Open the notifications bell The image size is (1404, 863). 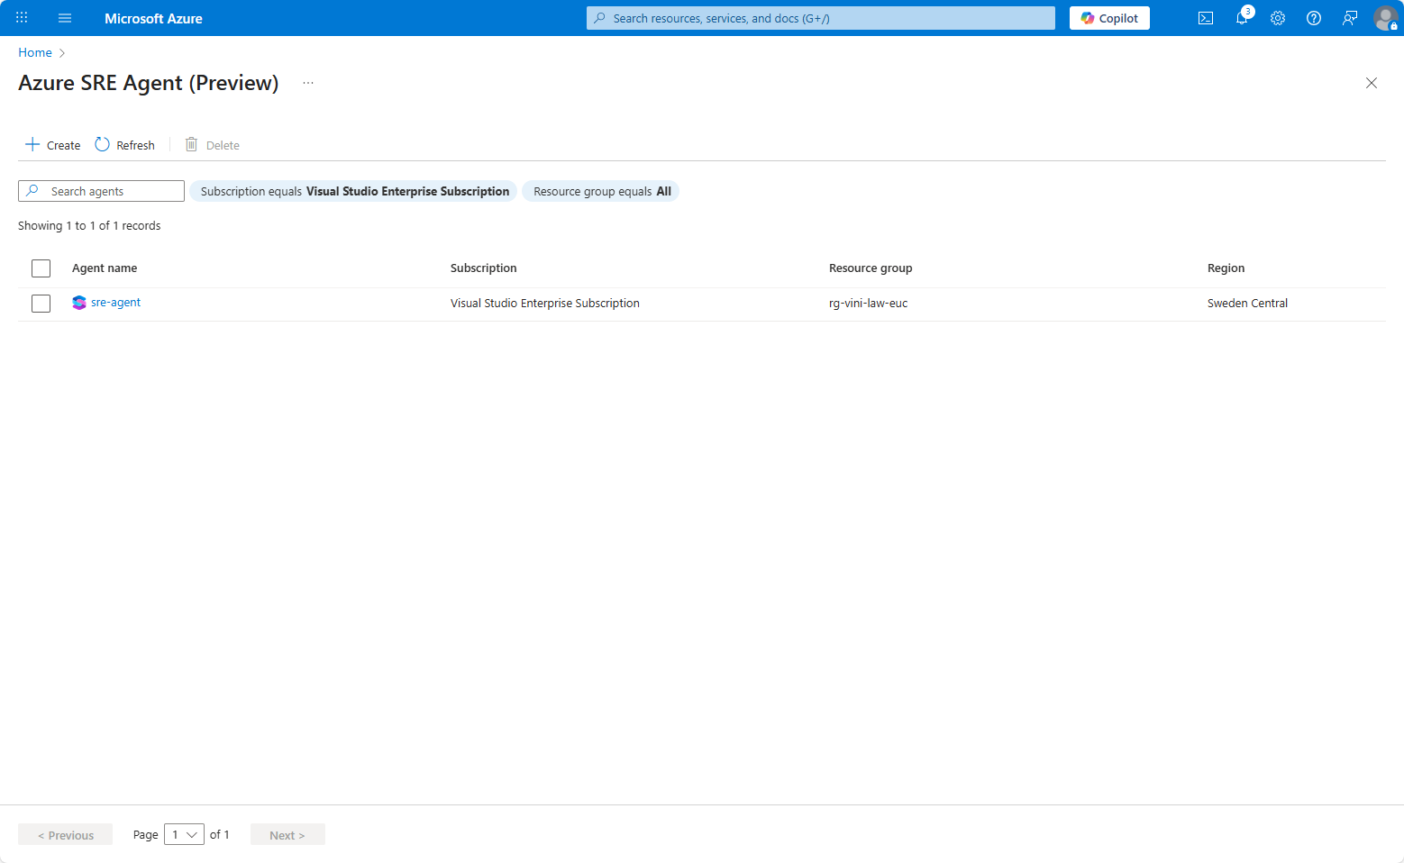(1242, 18)
